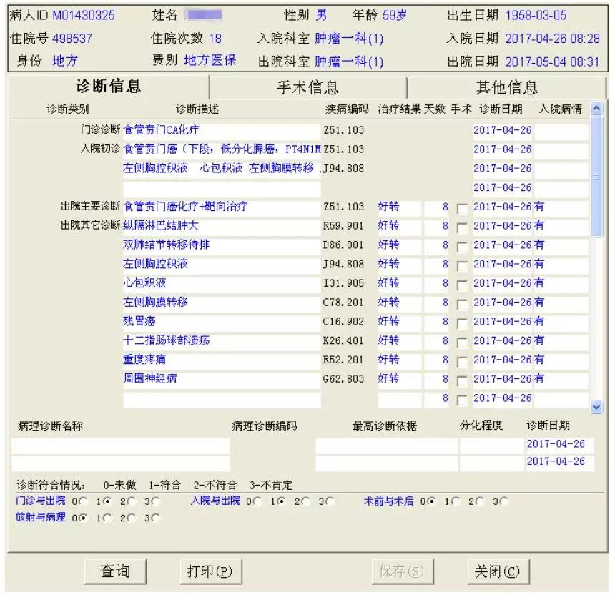Tick the surgery checkbox for 食管贲门癌化疗+靶向治疗
Screen dimensions: 615x595
pos(462,208)
